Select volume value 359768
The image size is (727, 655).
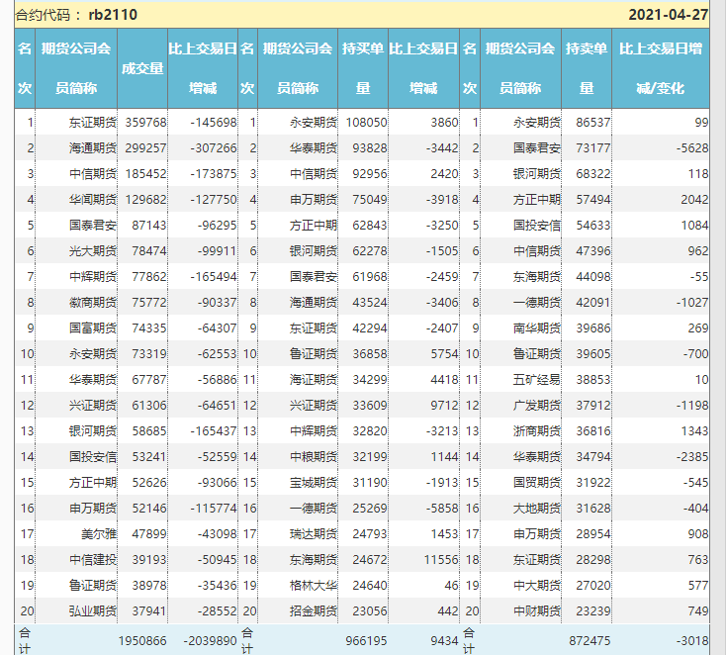(145, 123)
